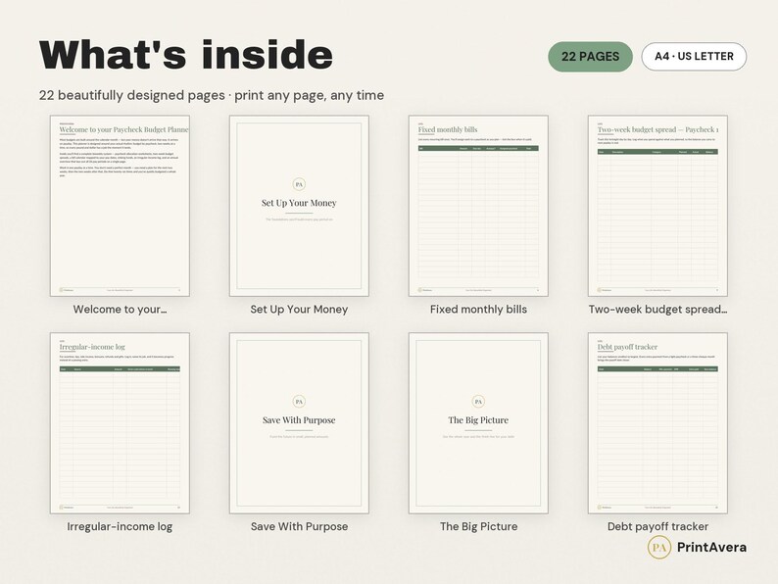The height and width of the screenshot is (584, 778).
Task: Open the Debt payoff tracker page thumbnail
Action: 657,423
